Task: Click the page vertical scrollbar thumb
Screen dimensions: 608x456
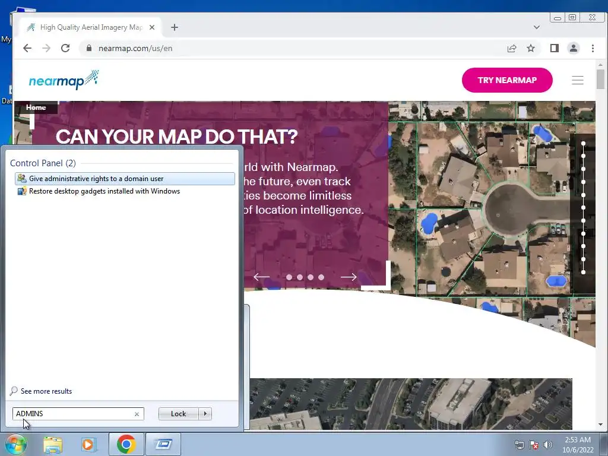Action: [x=601, y=79]
